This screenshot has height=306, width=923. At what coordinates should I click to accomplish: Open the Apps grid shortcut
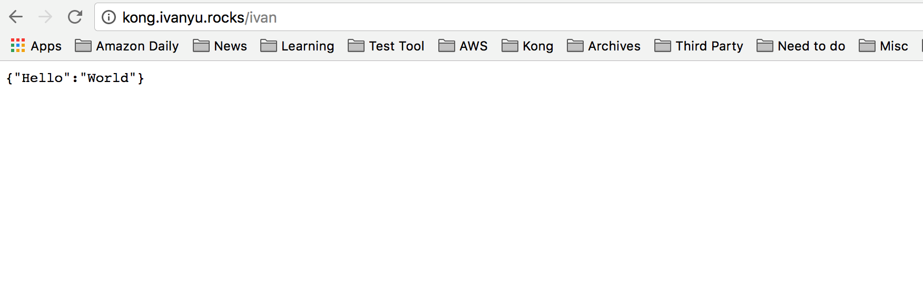tap(18, 46)
